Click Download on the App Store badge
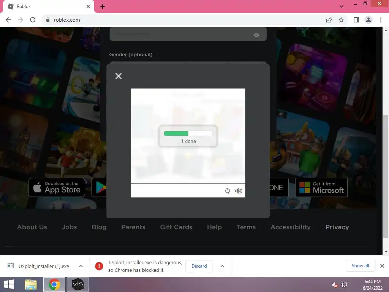Viewport: 389px width, 292px height. pos(57,187)
